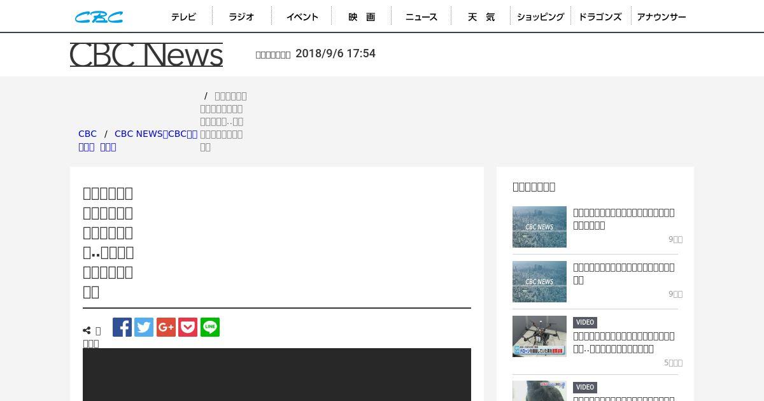The width and height of the screenshot is (764, 401).
Task: Click the share symbol icon
Action: [x=87, y=331]
